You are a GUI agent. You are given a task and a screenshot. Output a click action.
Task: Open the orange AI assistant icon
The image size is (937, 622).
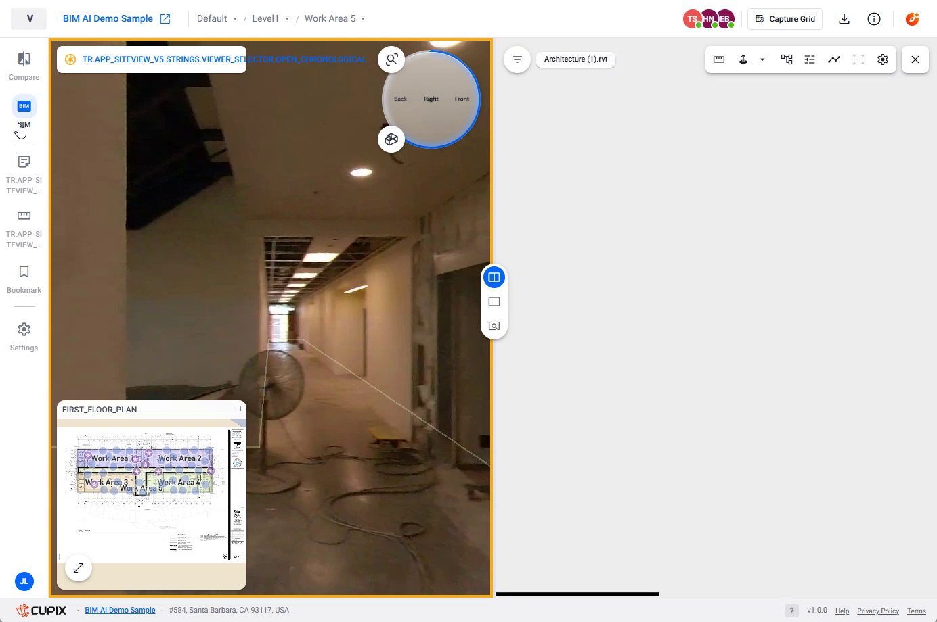912,19
